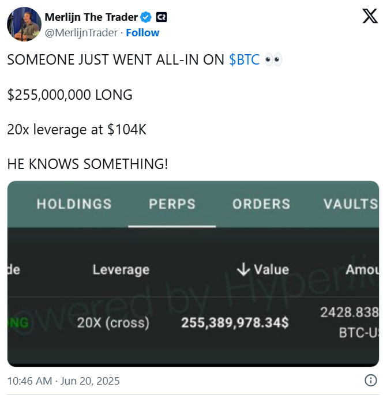The height and width of the screenshot is (395, 383).
Task: Click the affiliate badge beside the verified checkmark
Action: tap(162, 17)
